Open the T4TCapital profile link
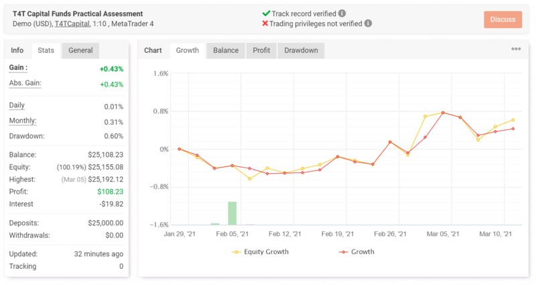 point(72,23)
